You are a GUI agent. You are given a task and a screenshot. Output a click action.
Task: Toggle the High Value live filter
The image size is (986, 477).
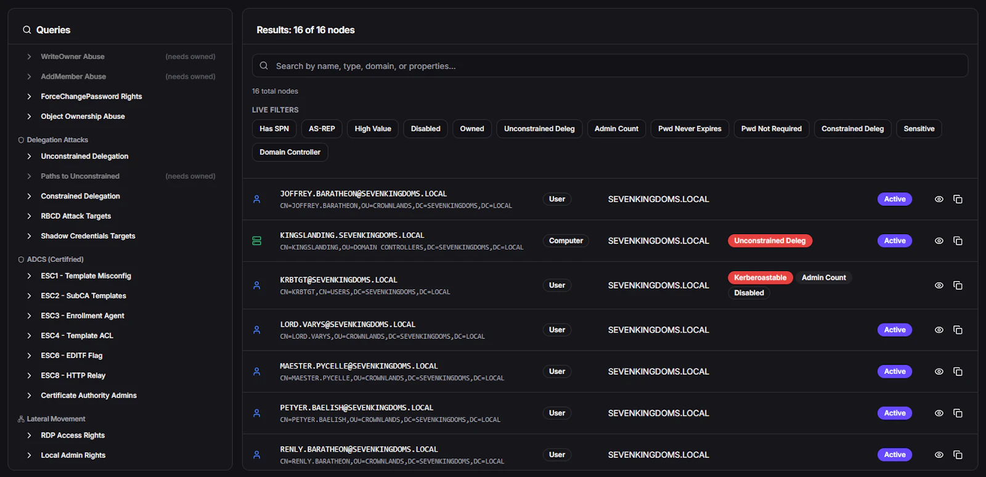(373, 129)
